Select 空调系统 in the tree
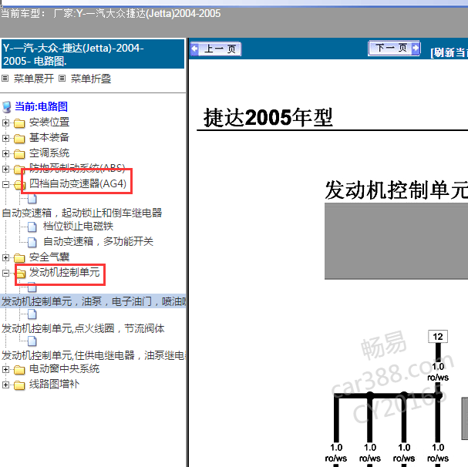The image size is (468, 467). tap(49, 153)
